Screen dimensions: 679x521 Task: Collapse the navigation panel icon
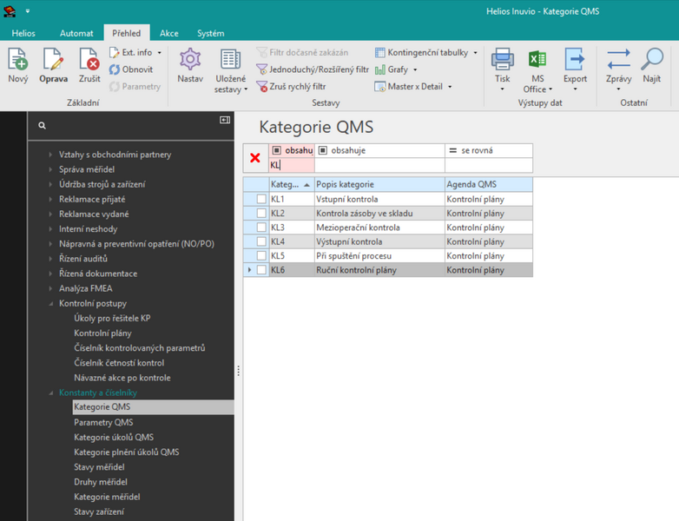tap(225, 120)
